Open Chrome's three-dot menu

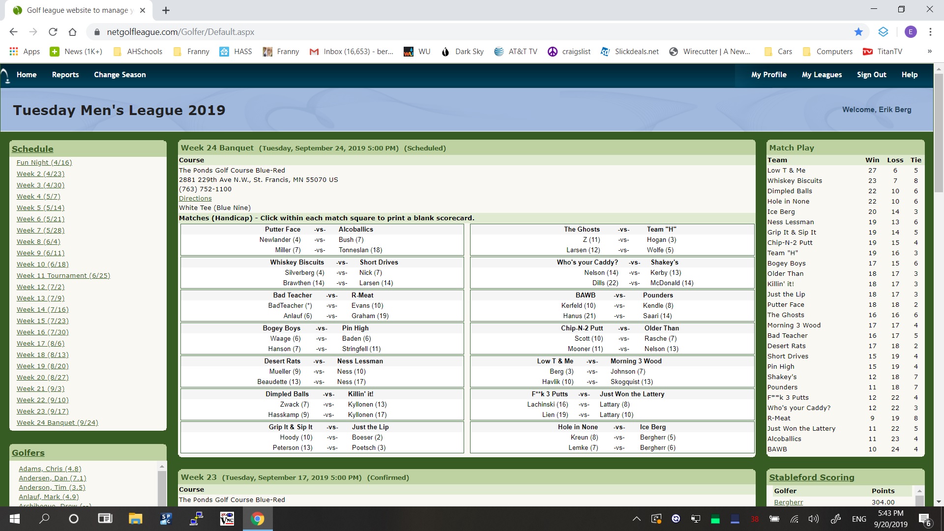930,32
